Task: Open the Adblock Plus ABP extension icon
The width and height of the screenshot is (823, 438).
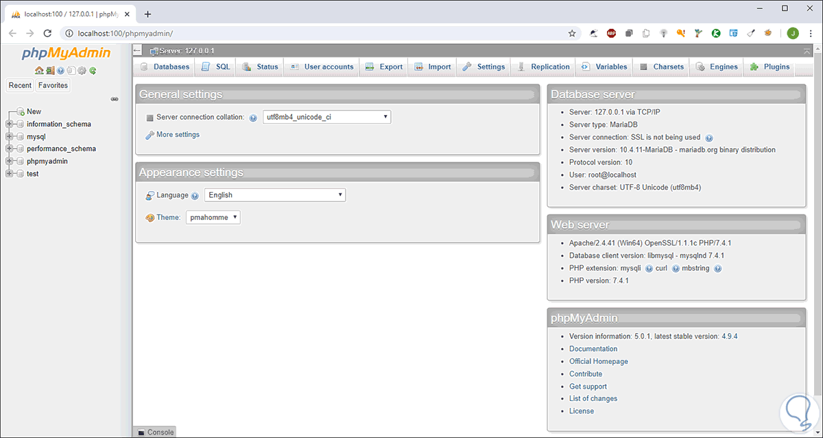Action: tap(611, 33)
